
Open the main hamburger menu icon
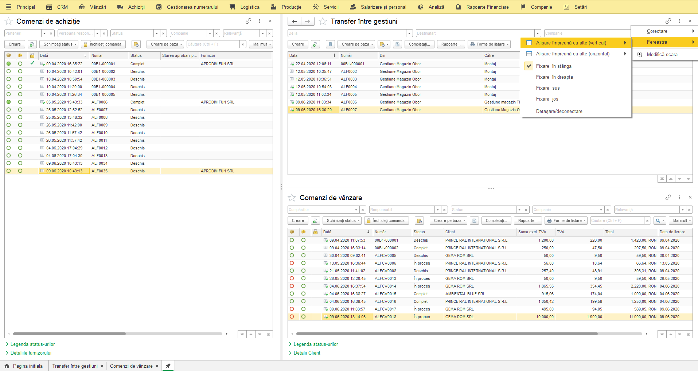9,7
